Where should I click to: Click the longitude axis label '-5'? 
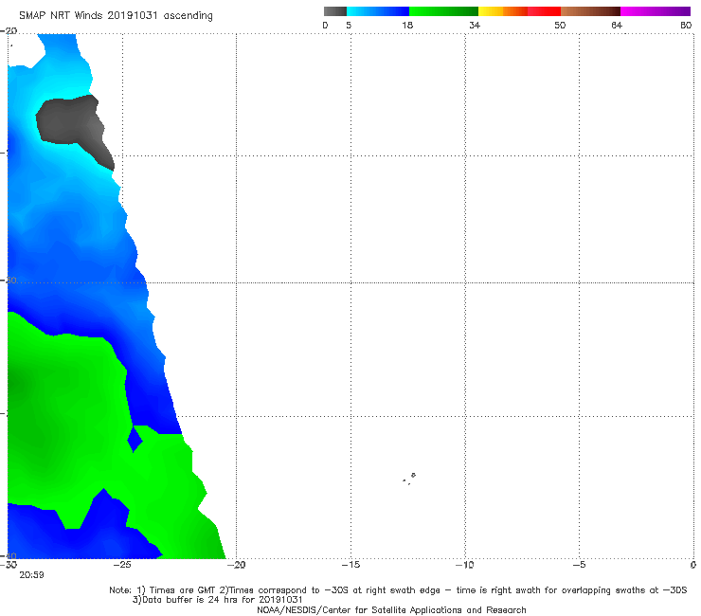pyautogui.click(x=580, y=565)
